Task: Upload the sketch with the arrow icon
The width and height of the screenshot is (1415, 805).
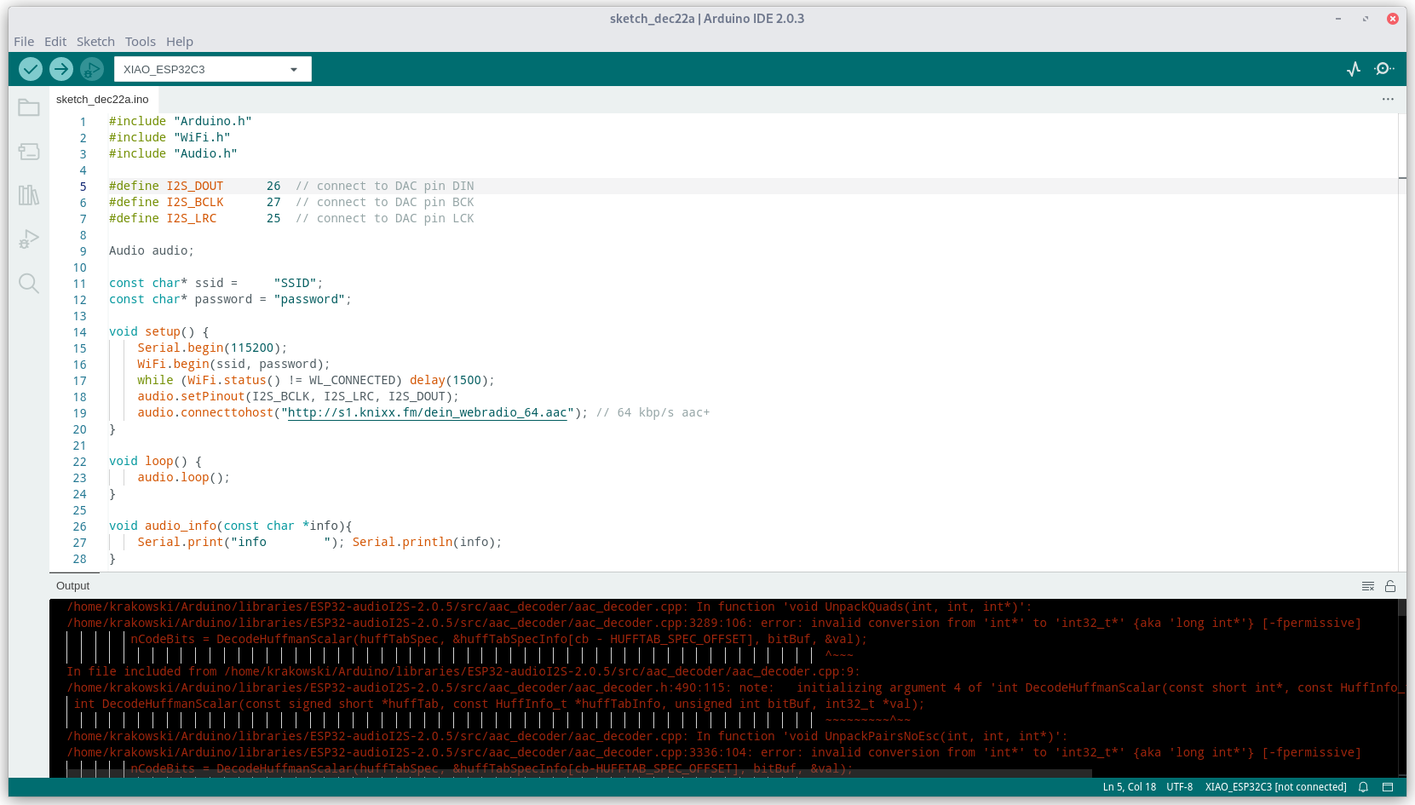Action: (x=60, y=69)
